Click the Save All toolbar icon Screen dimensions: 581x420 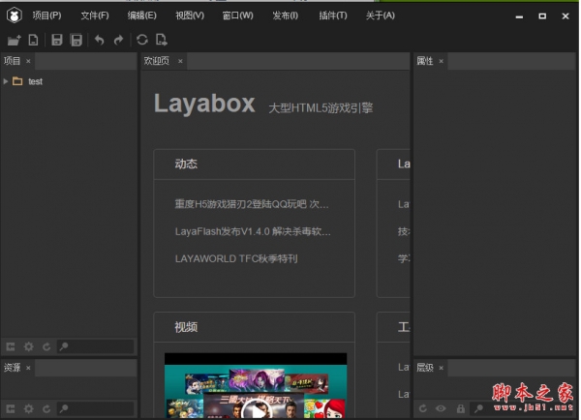coord(76,40)
